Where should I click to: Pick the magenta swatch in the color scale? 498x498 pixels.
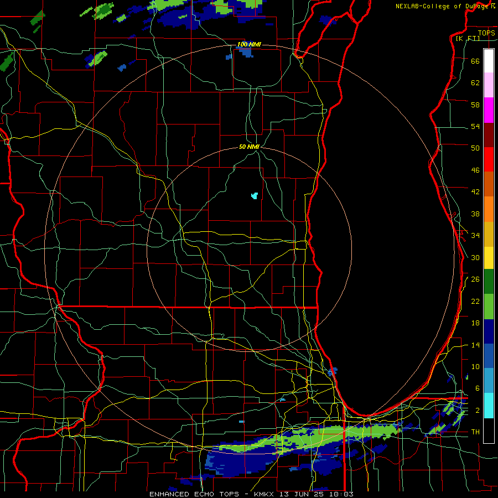pyautogui.click(x=489, y=110)
